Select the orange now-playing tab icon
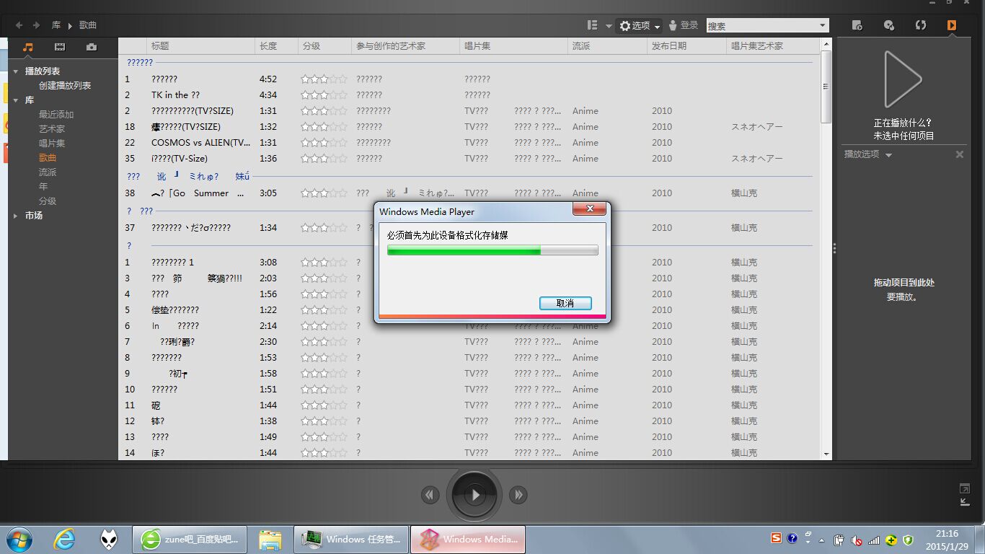The width and height of the screenshot is (985, 554). 952,25
